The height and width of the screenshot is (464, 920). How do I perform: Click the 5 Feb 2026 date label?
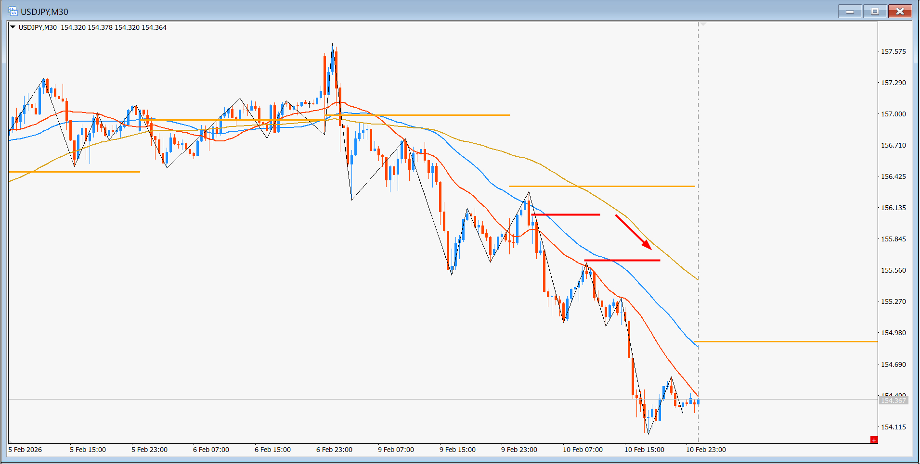pyautogui.click(x=26, y=450)
